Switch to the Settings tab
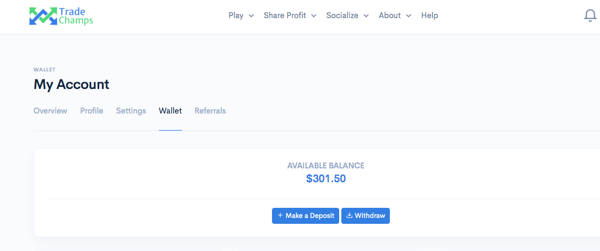Image resolution: width=600 pixels, height=251 pixels. 131,111
